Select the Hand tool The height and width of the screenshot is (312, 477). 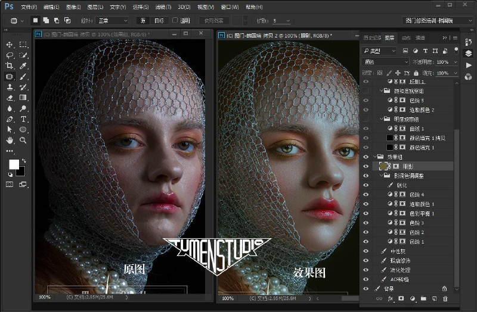[10, 141]
